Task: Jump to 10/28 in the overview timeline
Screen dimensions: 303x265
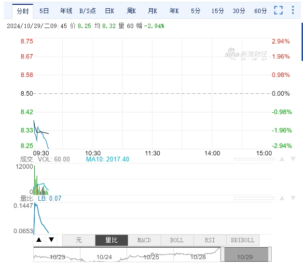Action: [198, 257]
